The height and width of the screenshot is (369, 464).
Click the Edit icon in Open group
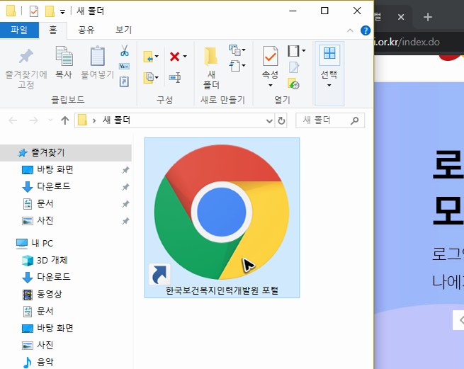[x=293, y=67]
